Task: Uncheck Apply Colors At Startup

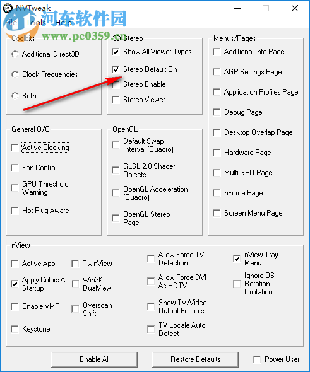Action: pos(15,284)
